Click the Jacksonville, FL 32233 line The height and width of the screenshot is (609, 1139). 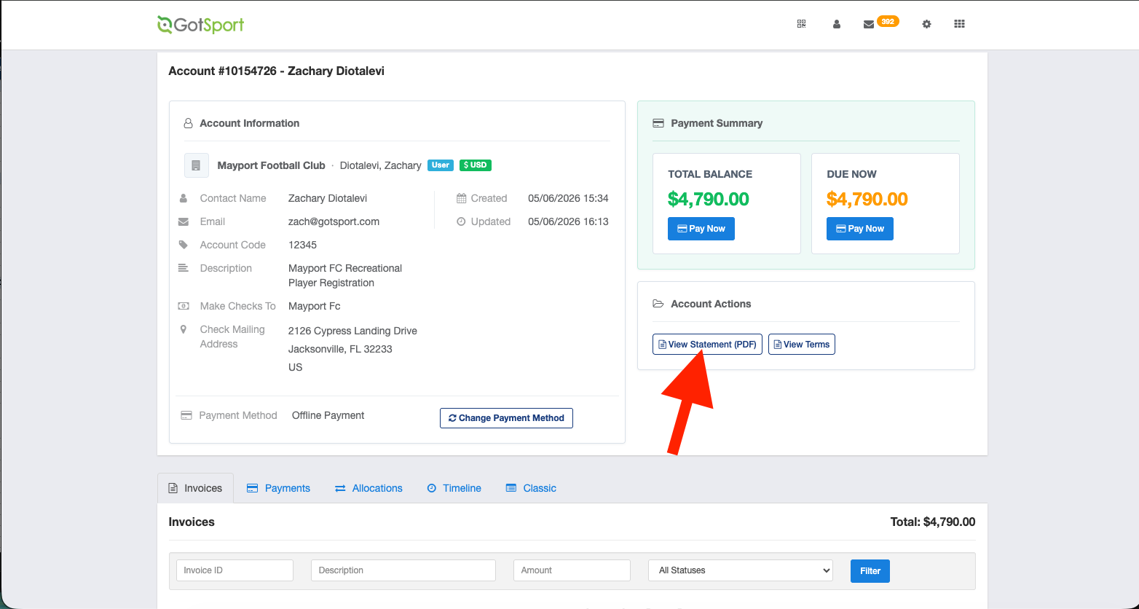point(340,349)
